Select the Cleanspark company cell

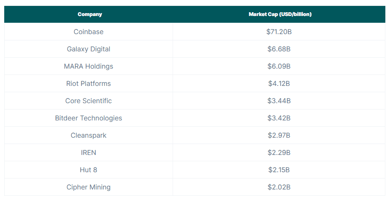click(x=89, y=136)
